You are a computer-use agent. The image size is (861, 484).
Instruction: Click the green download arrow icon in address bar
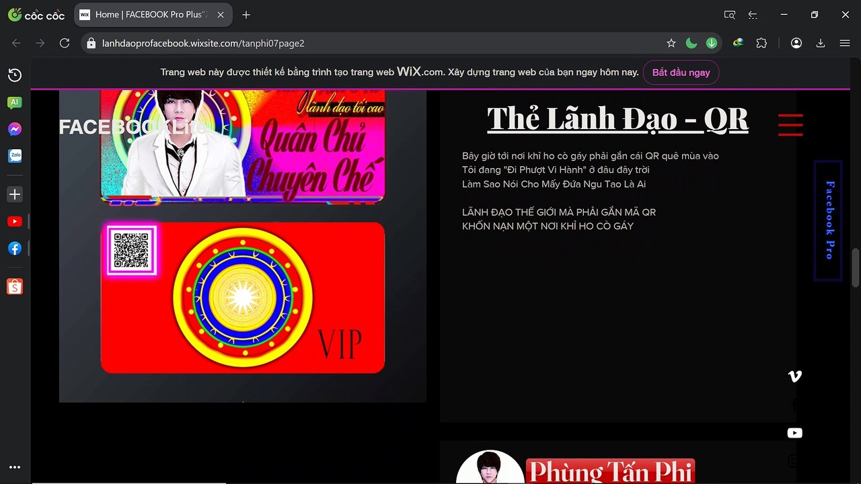click(x=712, y=43)
